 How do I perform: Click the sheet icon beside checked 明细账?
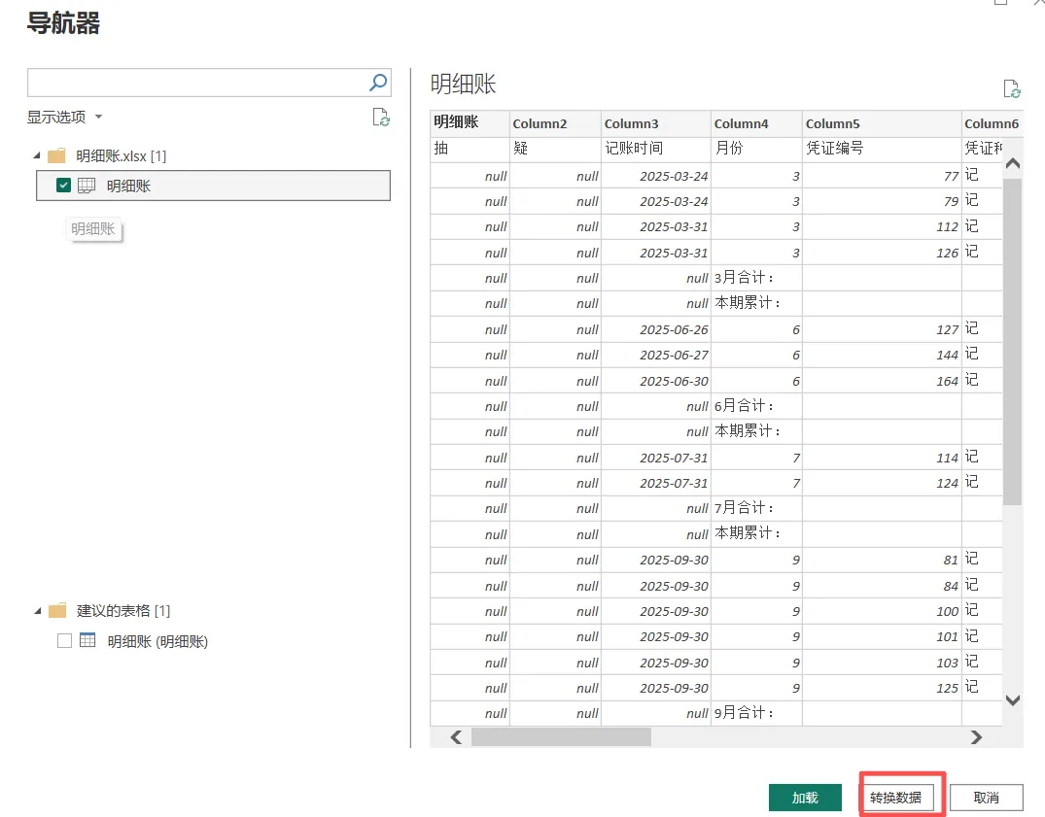87,186
